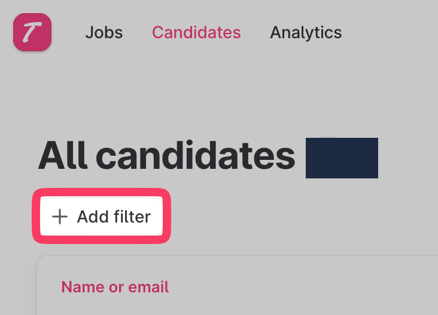
Task: Click the highlighted Candidates nav link
Action: (x=196, y=32)
